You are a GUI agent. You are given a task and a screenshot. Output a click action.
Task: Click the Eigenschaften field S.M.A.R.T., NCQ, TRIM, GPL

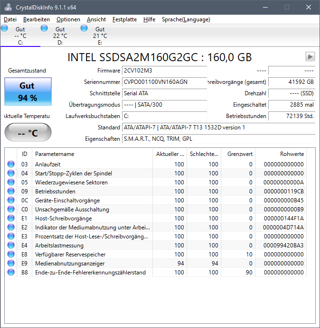218,139
